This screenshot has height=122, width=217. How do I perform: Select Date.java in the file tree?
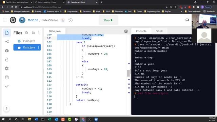(x=27, y=47)
